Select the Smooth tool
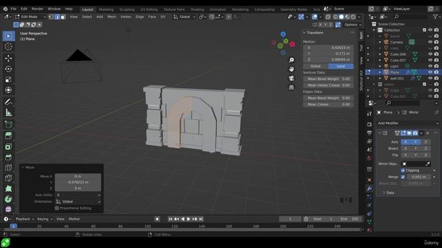The height and width of the screenshot is (248, 442). click(x=8, y=209)
